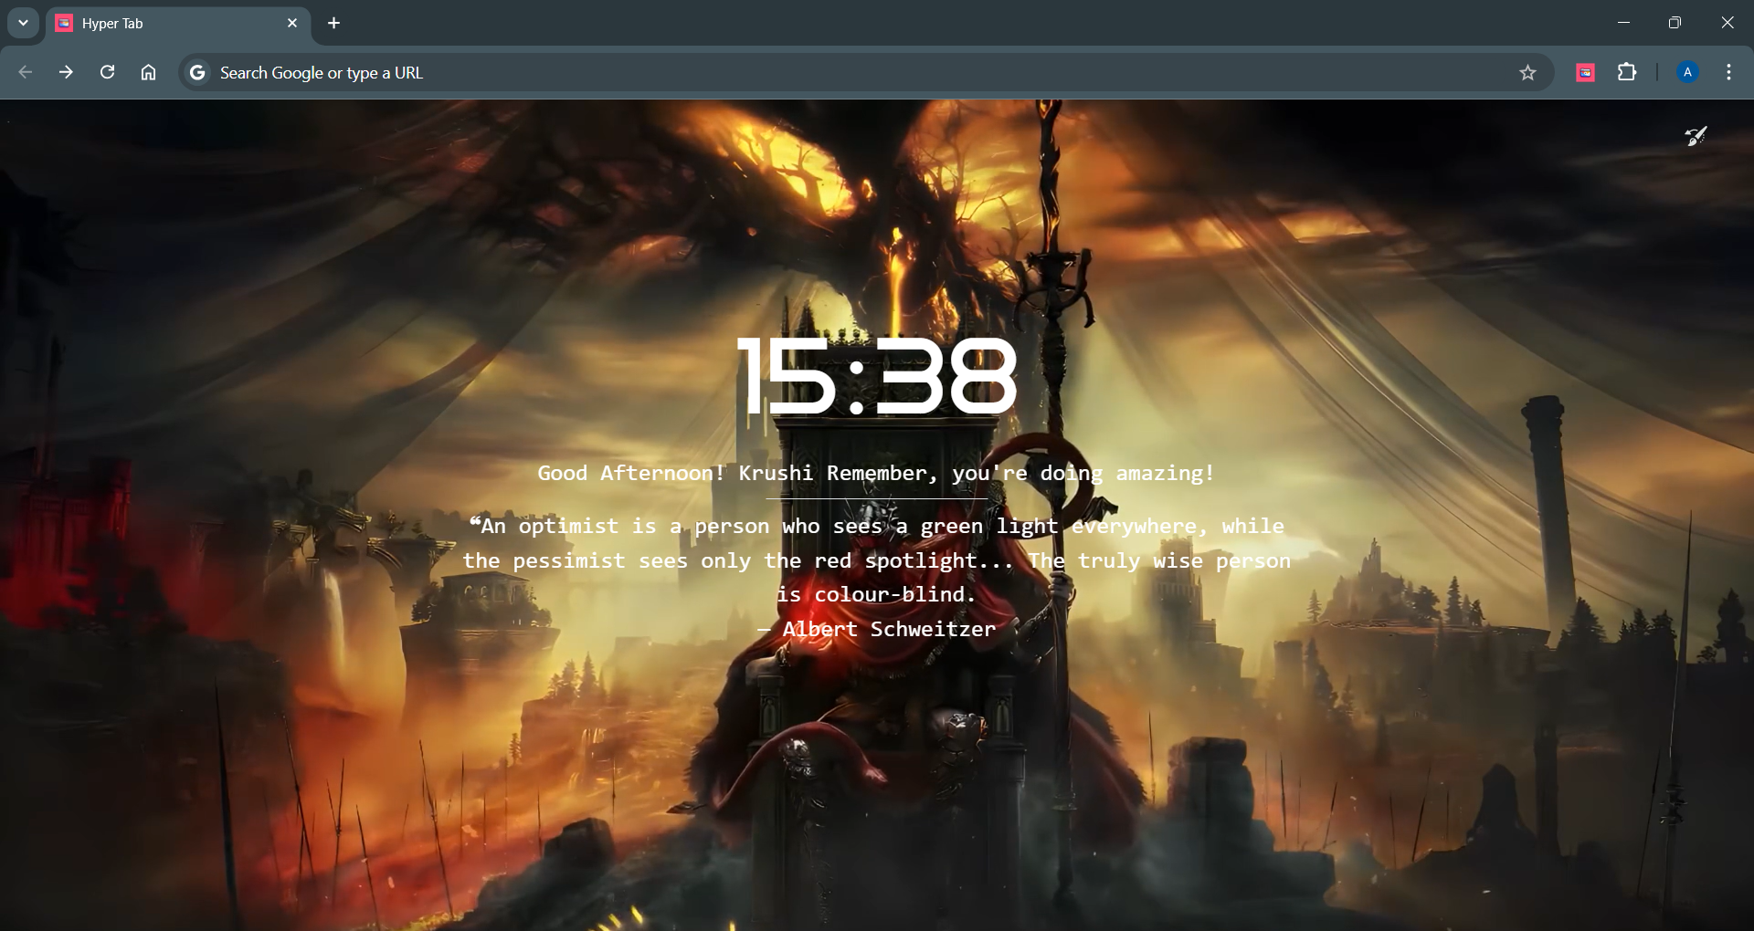This screenshot has width=1754, height=931.
Task: Close the browser window
Action: coord(1727,23)
